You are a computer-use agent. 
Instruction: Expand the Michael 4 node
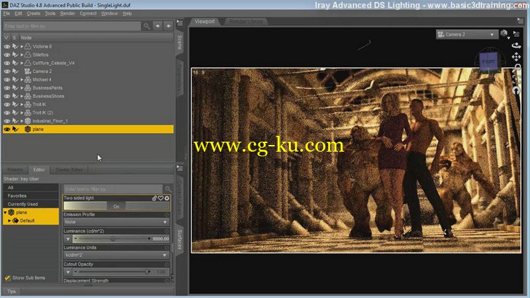(22, 79)
